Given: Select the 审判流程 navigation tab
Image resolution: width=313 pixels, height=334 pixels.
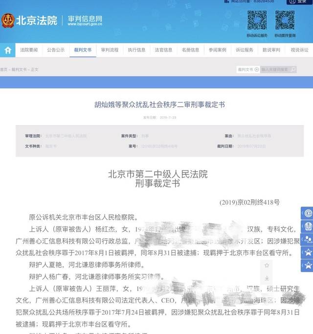Looking at the screenshot, I should point(110,50).
